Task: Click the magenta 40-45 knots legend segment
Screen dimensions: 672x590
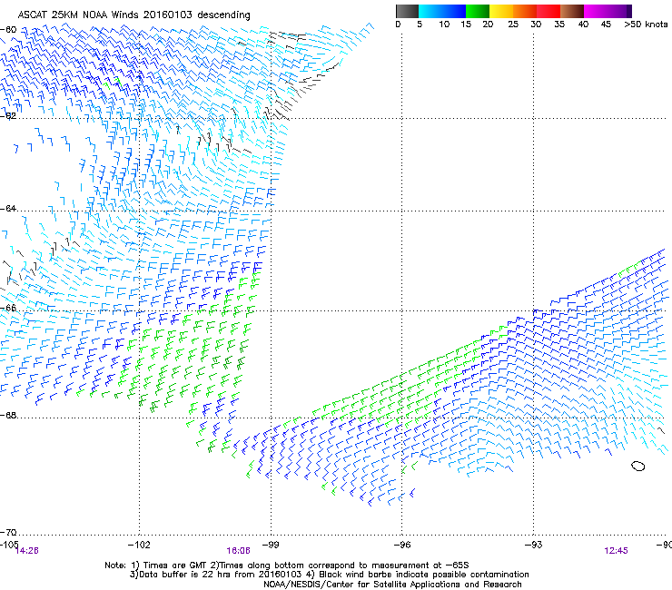Action: pos(596,11)
